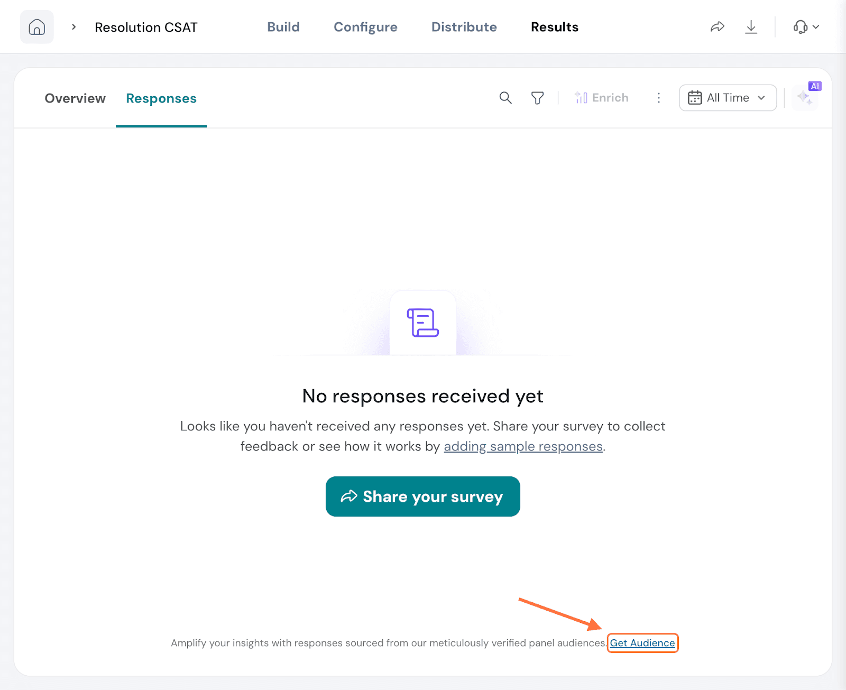Navigate to the Distribute section

(x=464, y=27)
